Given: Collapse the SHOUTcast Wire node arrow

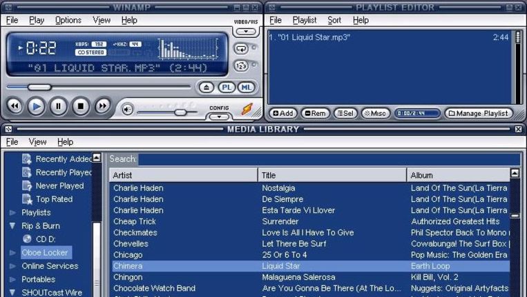Looking at the screenshot, I should [x=12, y=293].
